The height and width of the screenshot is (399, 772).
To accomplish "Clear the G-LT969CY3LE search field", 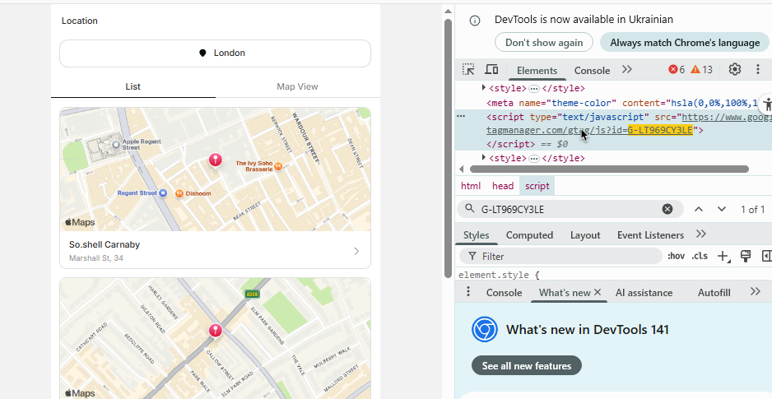I will click(667, 209).
